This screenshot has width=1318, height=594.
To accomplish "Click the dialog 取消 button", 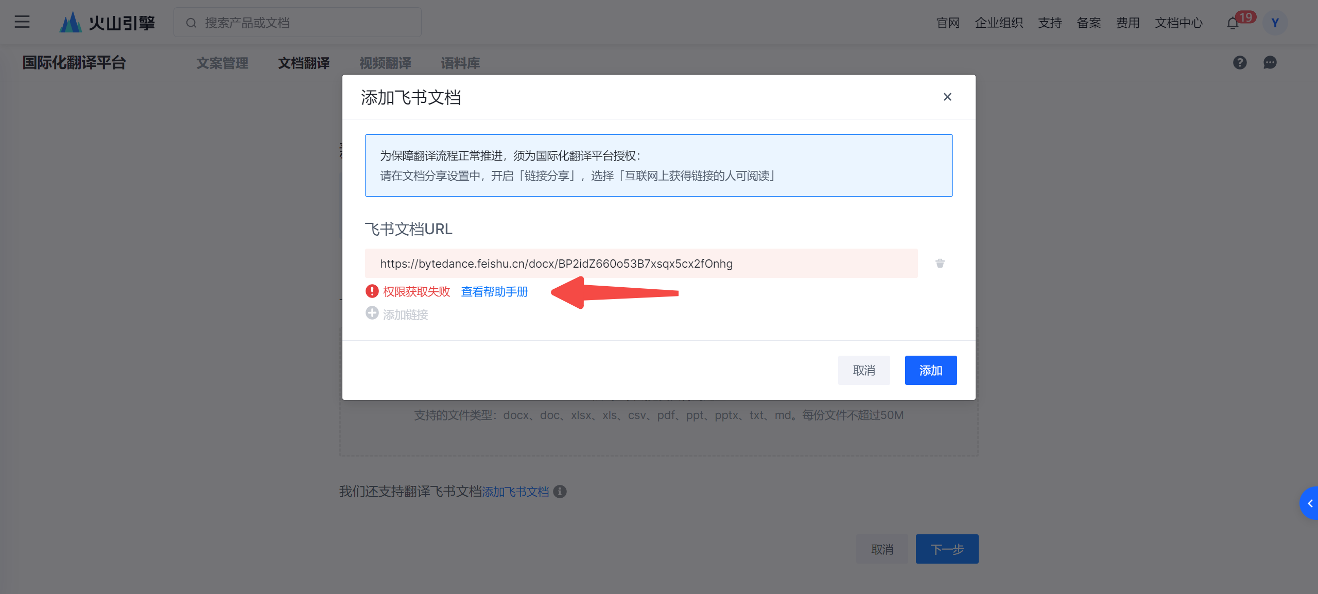I will (864, 370).
